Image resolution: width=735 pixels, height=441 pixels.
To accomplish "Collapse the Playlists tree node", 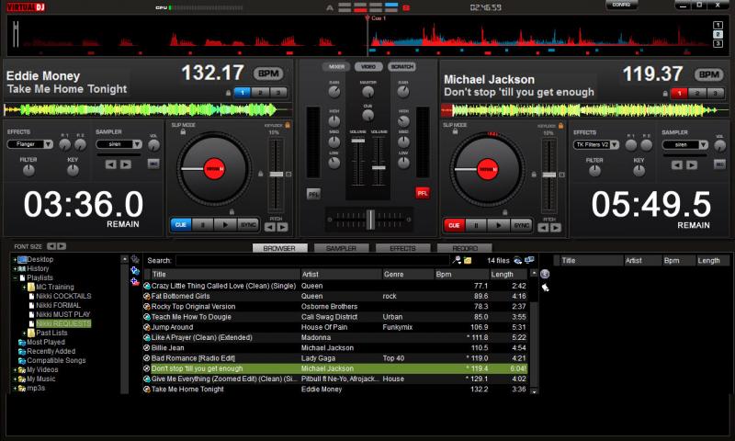I will [x=15, y=277].
